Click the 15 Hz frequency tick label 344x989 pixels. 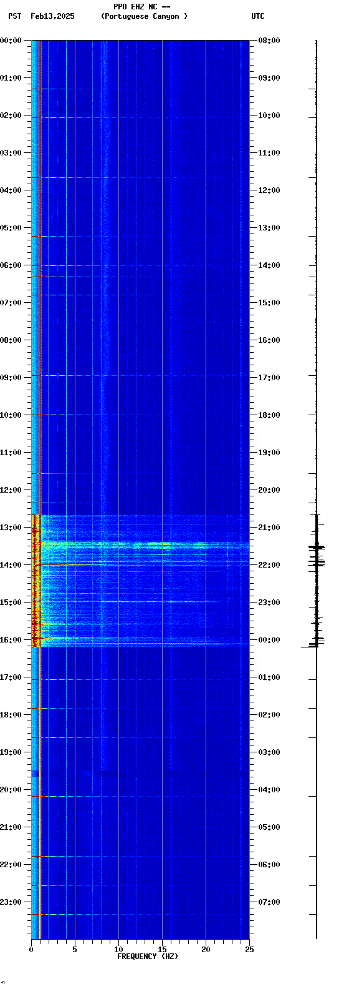(x=162, y=950)
